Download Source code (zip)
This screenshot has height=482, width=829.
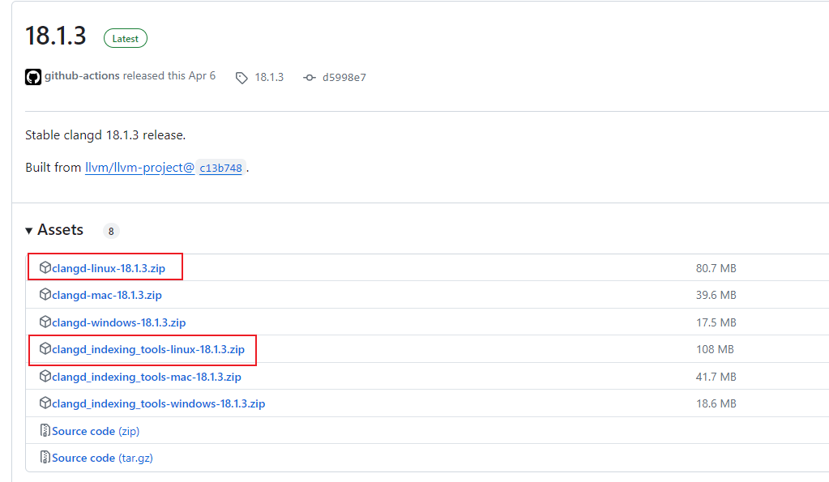click(x=96, y=431)
